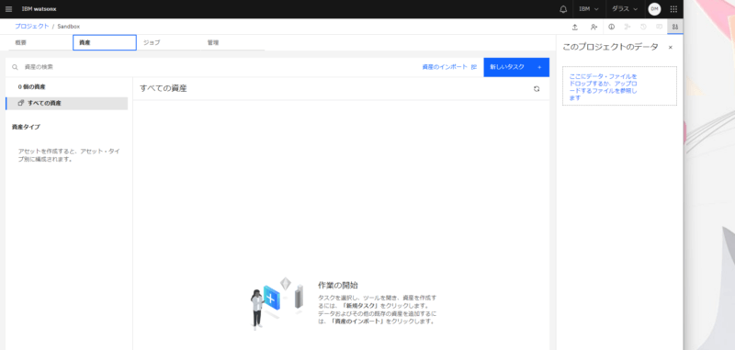Expand the IBM account dropdown
The height and width of the screenshot is (350, 735).
click(x=589, y=9)
